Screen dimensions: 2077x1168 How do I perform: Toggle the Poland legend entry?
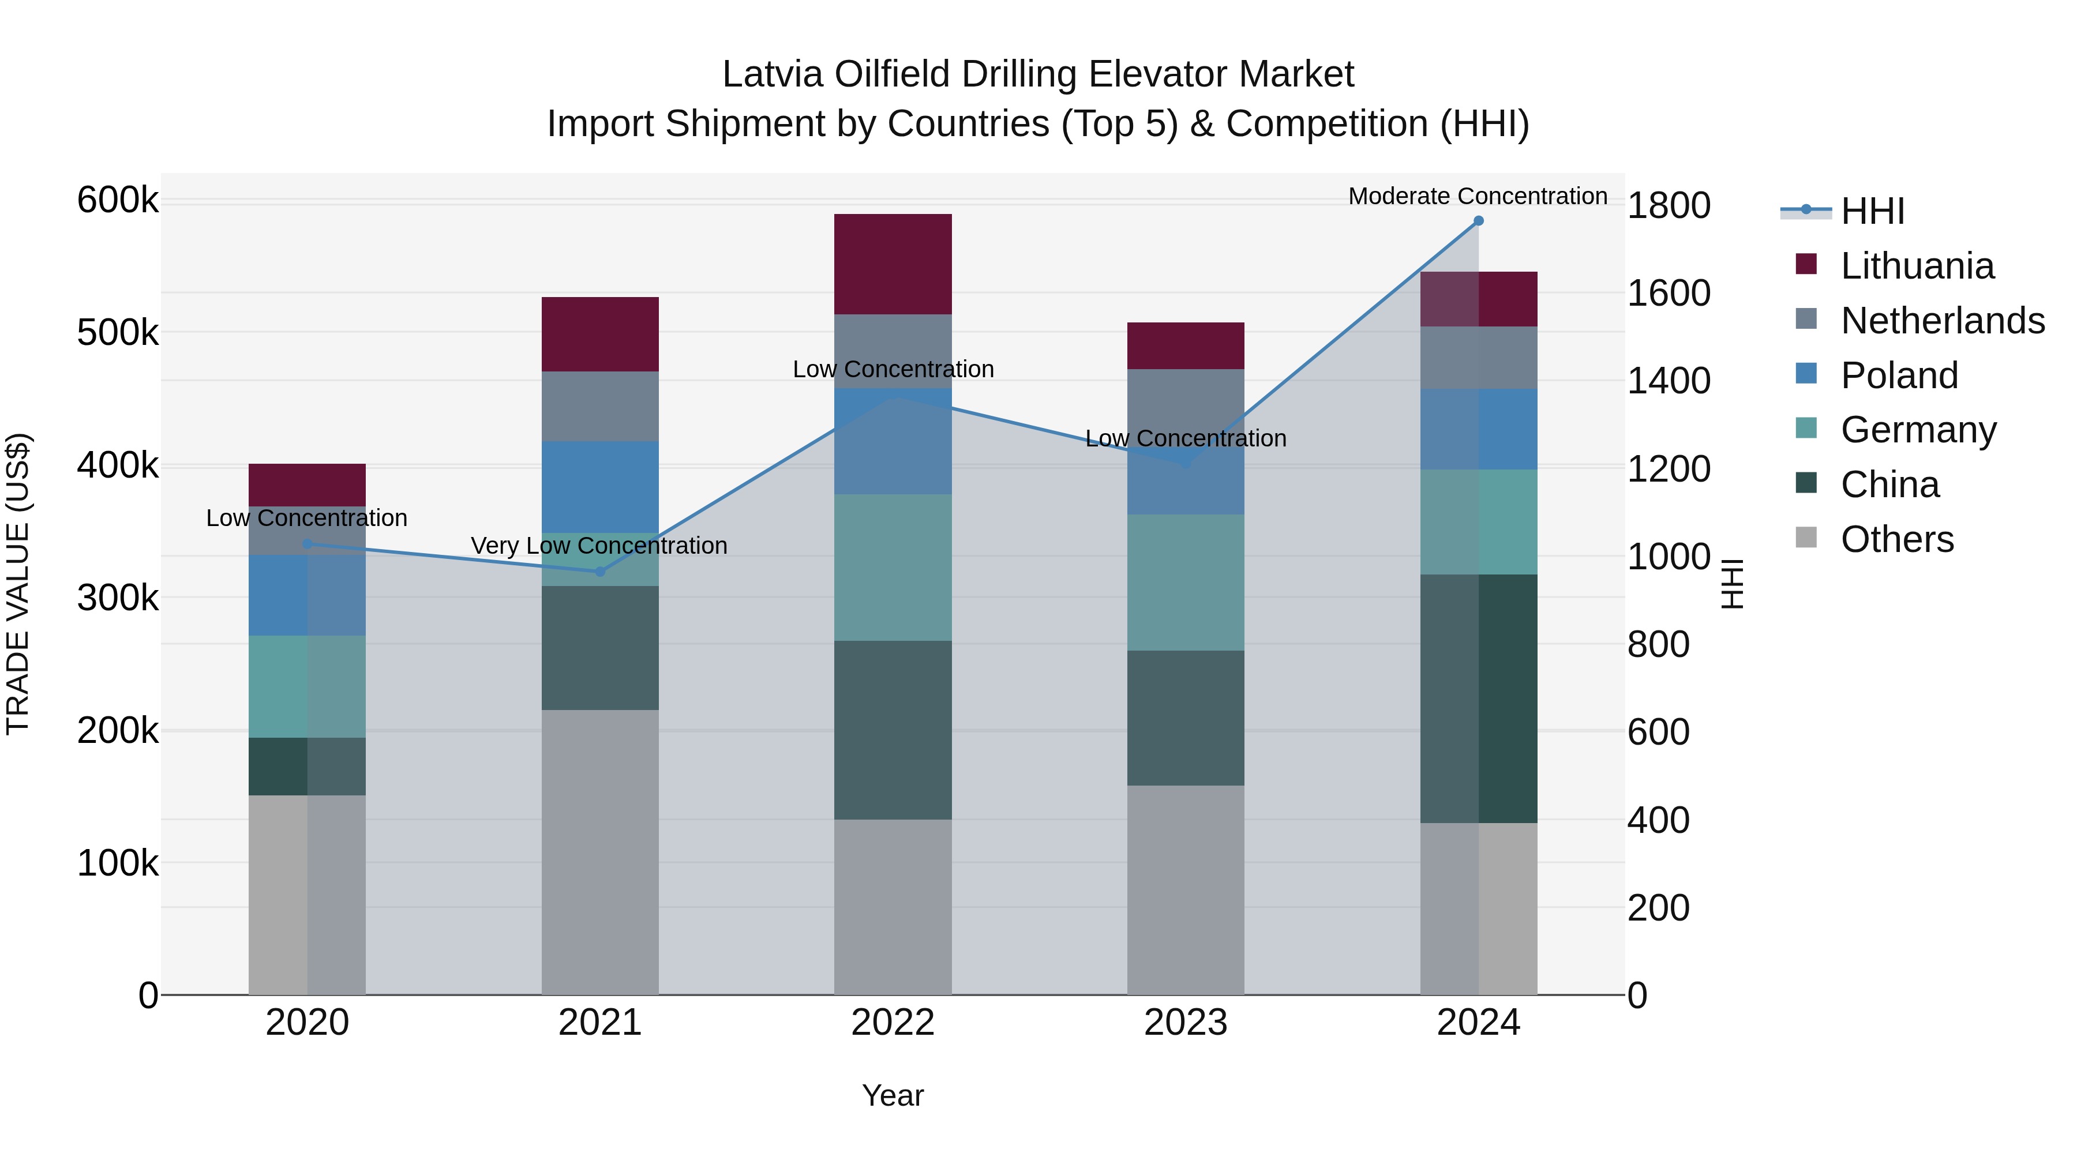[x=1876, y=375]
